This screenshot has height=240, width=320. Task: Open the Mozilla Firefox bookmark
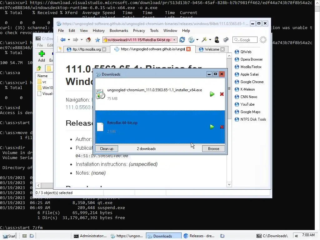pyautogui.click(x=251, y=67)
